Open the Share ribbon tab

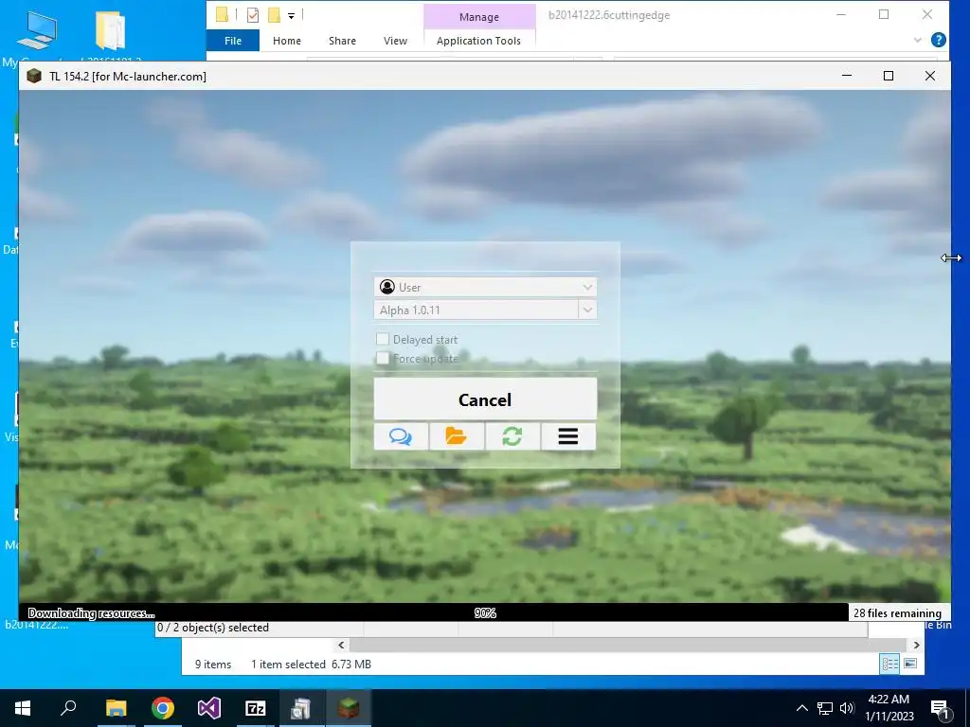click(342, 40)
